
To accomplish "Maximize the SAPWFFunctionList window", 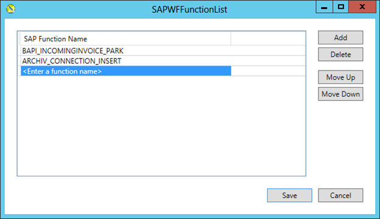I will pyautogui.click(x=341, y=7).
